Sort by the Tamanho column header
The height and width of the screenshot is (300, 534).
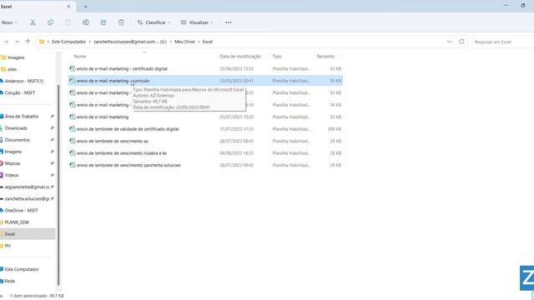pyautogui.click(x=325, y=57)
